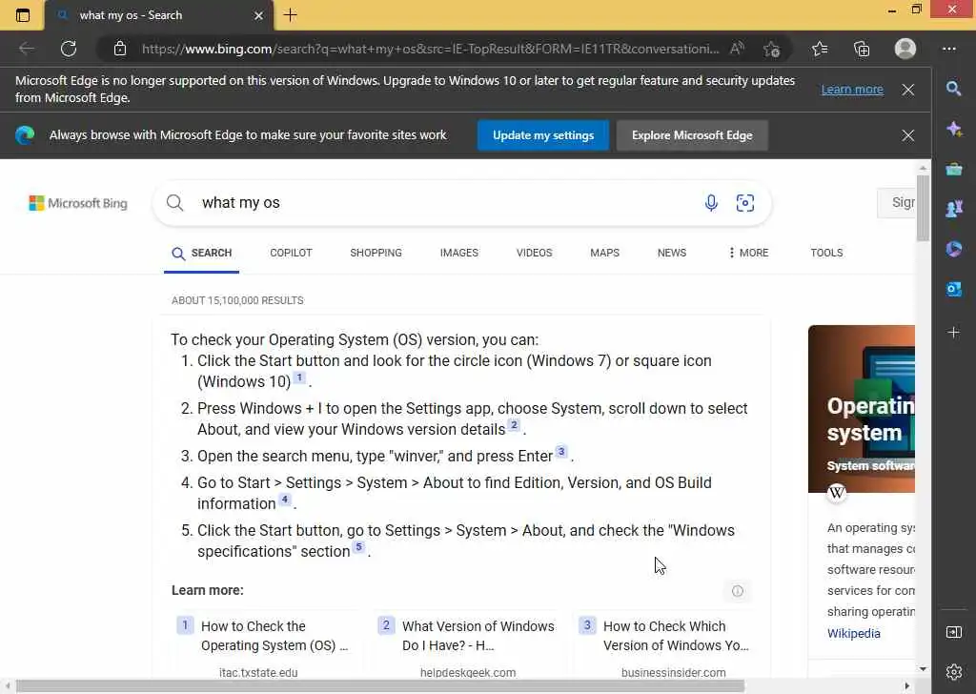Click citation 1 after Windows 10

pos(299,378)
